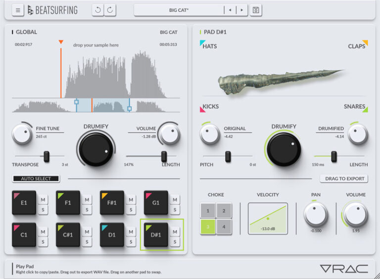This screenshot has height=279, width=380.
Task: Select choke group 1
Action: (208, 211)
